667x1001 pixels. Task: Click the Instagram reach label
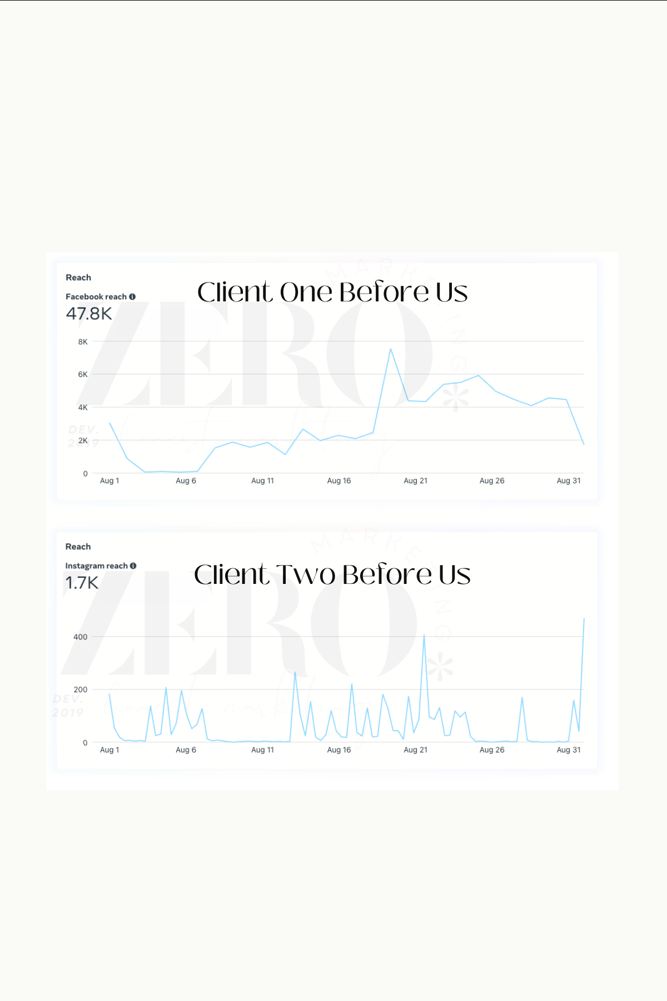tap(96, 566)
